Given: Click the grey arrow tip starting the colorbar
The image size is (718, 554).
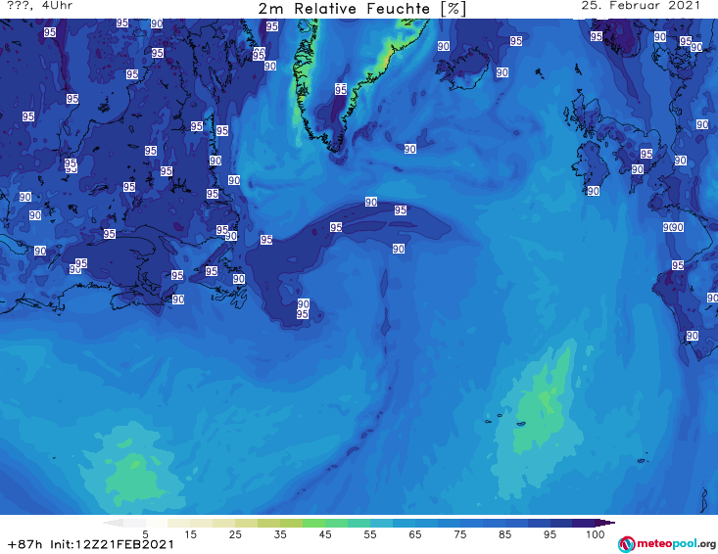Looking at the screenshot, I should (x=113, y=523).
